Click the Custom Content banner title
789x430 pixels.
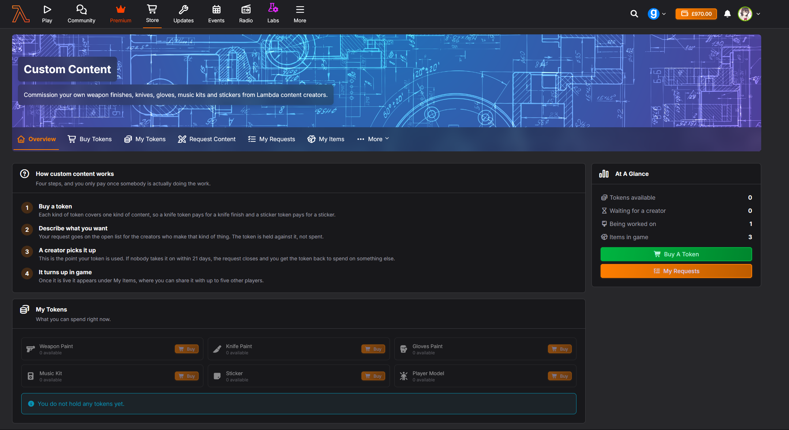click(x=67, y=69)
